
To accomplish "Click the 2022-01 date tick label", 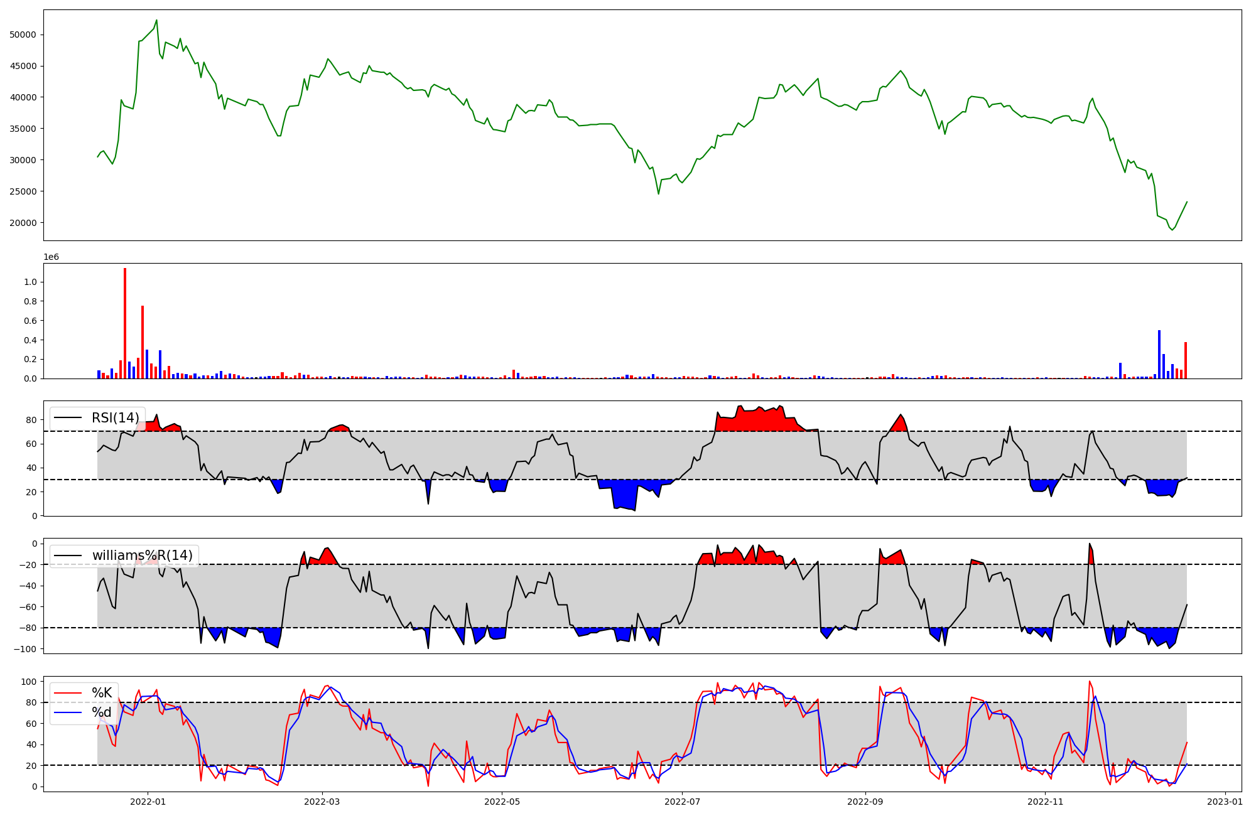I will pyautogui.click(x=148, y=802).
